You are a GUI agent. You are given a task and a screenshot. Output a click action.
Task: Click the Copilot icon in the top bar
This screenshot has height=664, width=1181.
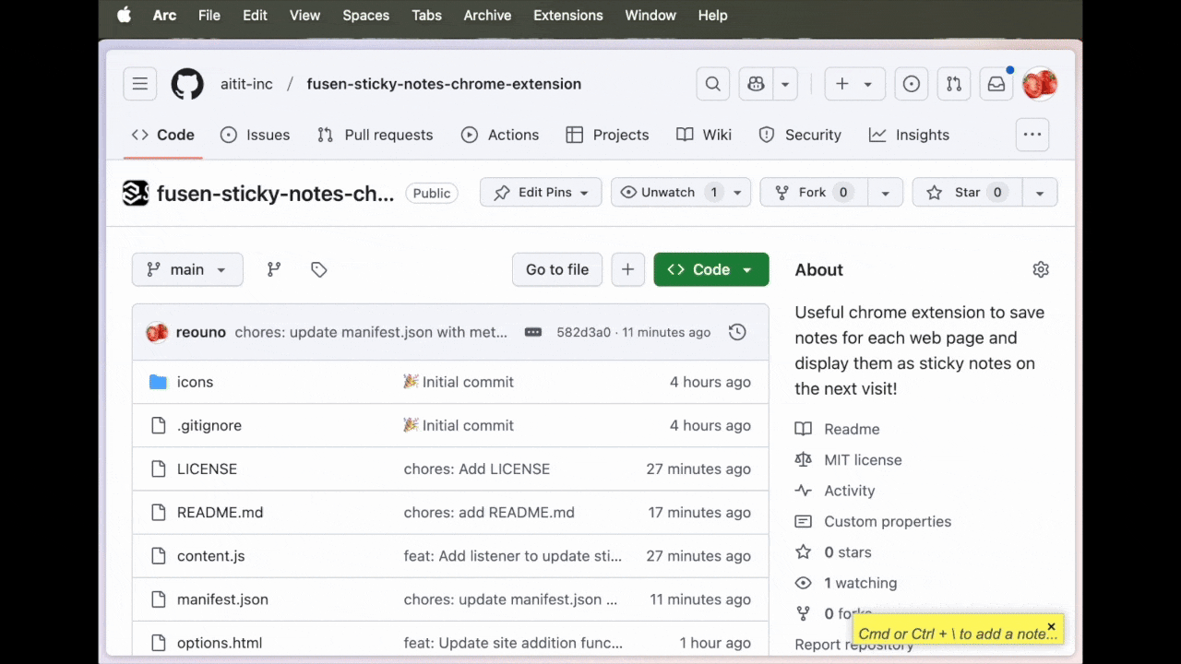tap(756, 84)
